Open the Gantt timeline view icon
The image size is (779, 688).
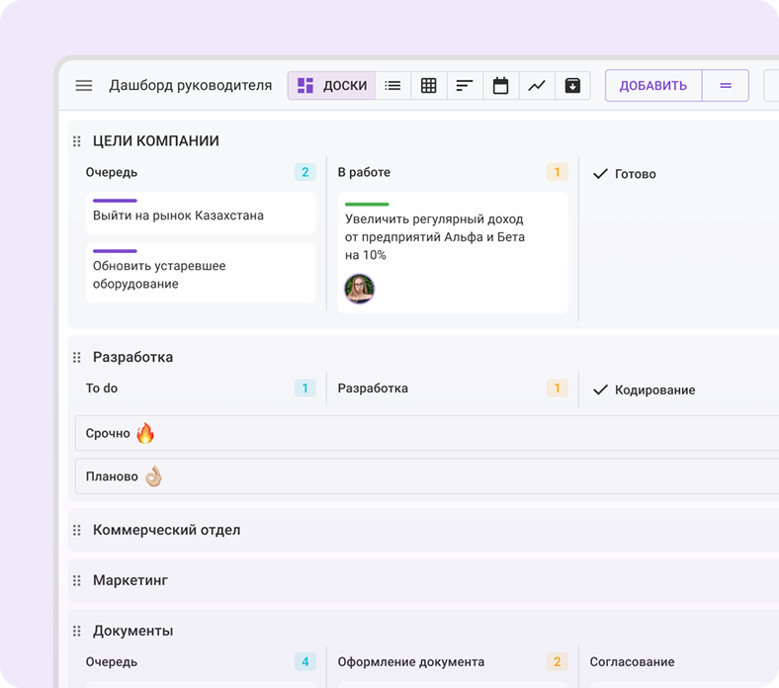[x=464, y=86]
